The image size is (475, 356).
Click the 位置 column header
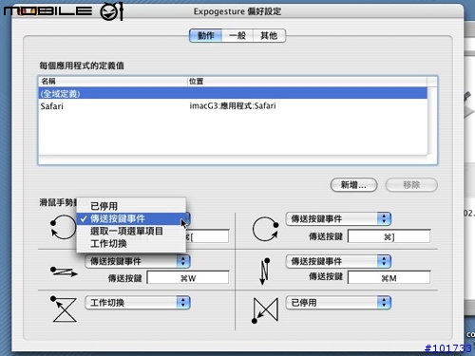307,82
